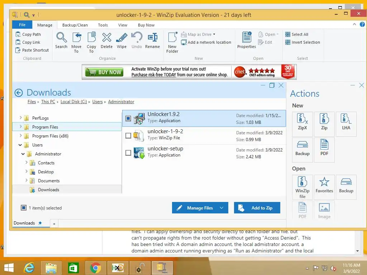Open Google Chrome from the taskbar
Screen dimensions: 367x275
tap(95, 268)
